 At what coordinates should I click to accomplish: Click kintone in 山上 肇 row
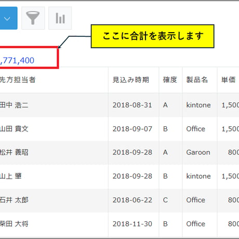click(x=198, y=176)
